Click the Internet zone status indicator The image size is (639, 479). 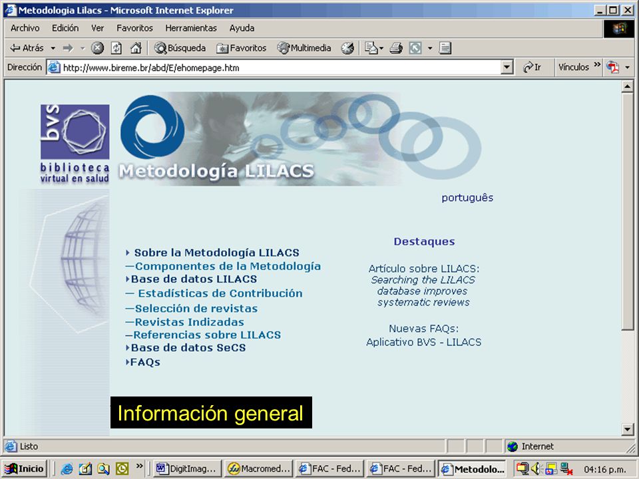(531, 447)
